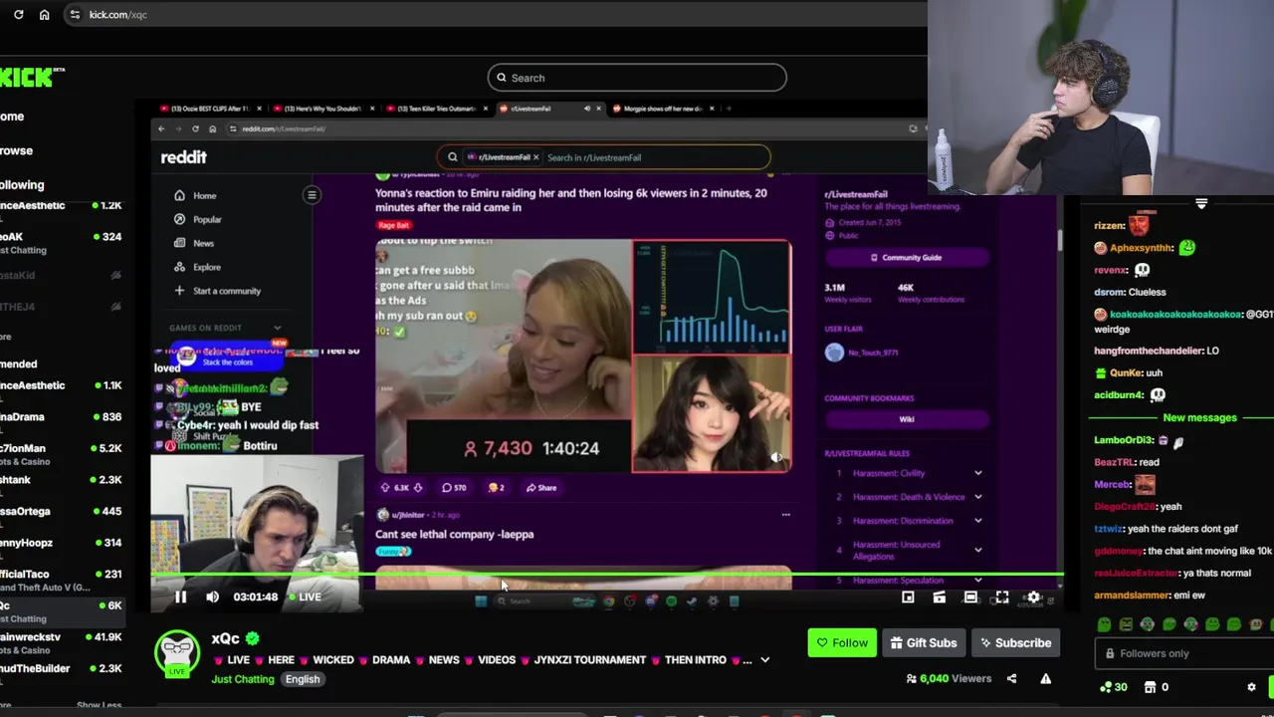Expand the stream title chevron
This screenshot has width=1274, height=717.
(x=764, y=660)
